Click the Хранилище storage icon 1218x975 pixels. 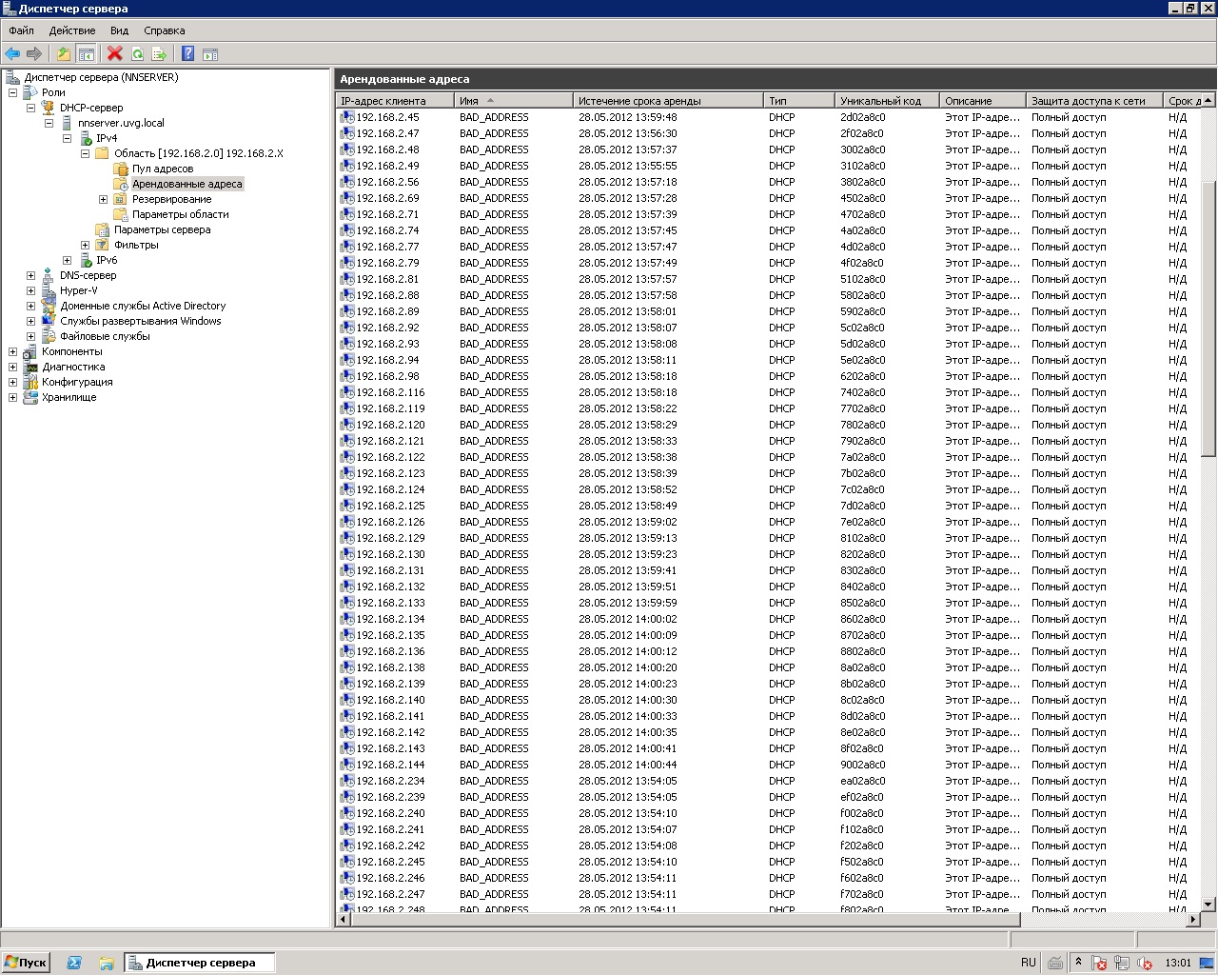[30, 397]
